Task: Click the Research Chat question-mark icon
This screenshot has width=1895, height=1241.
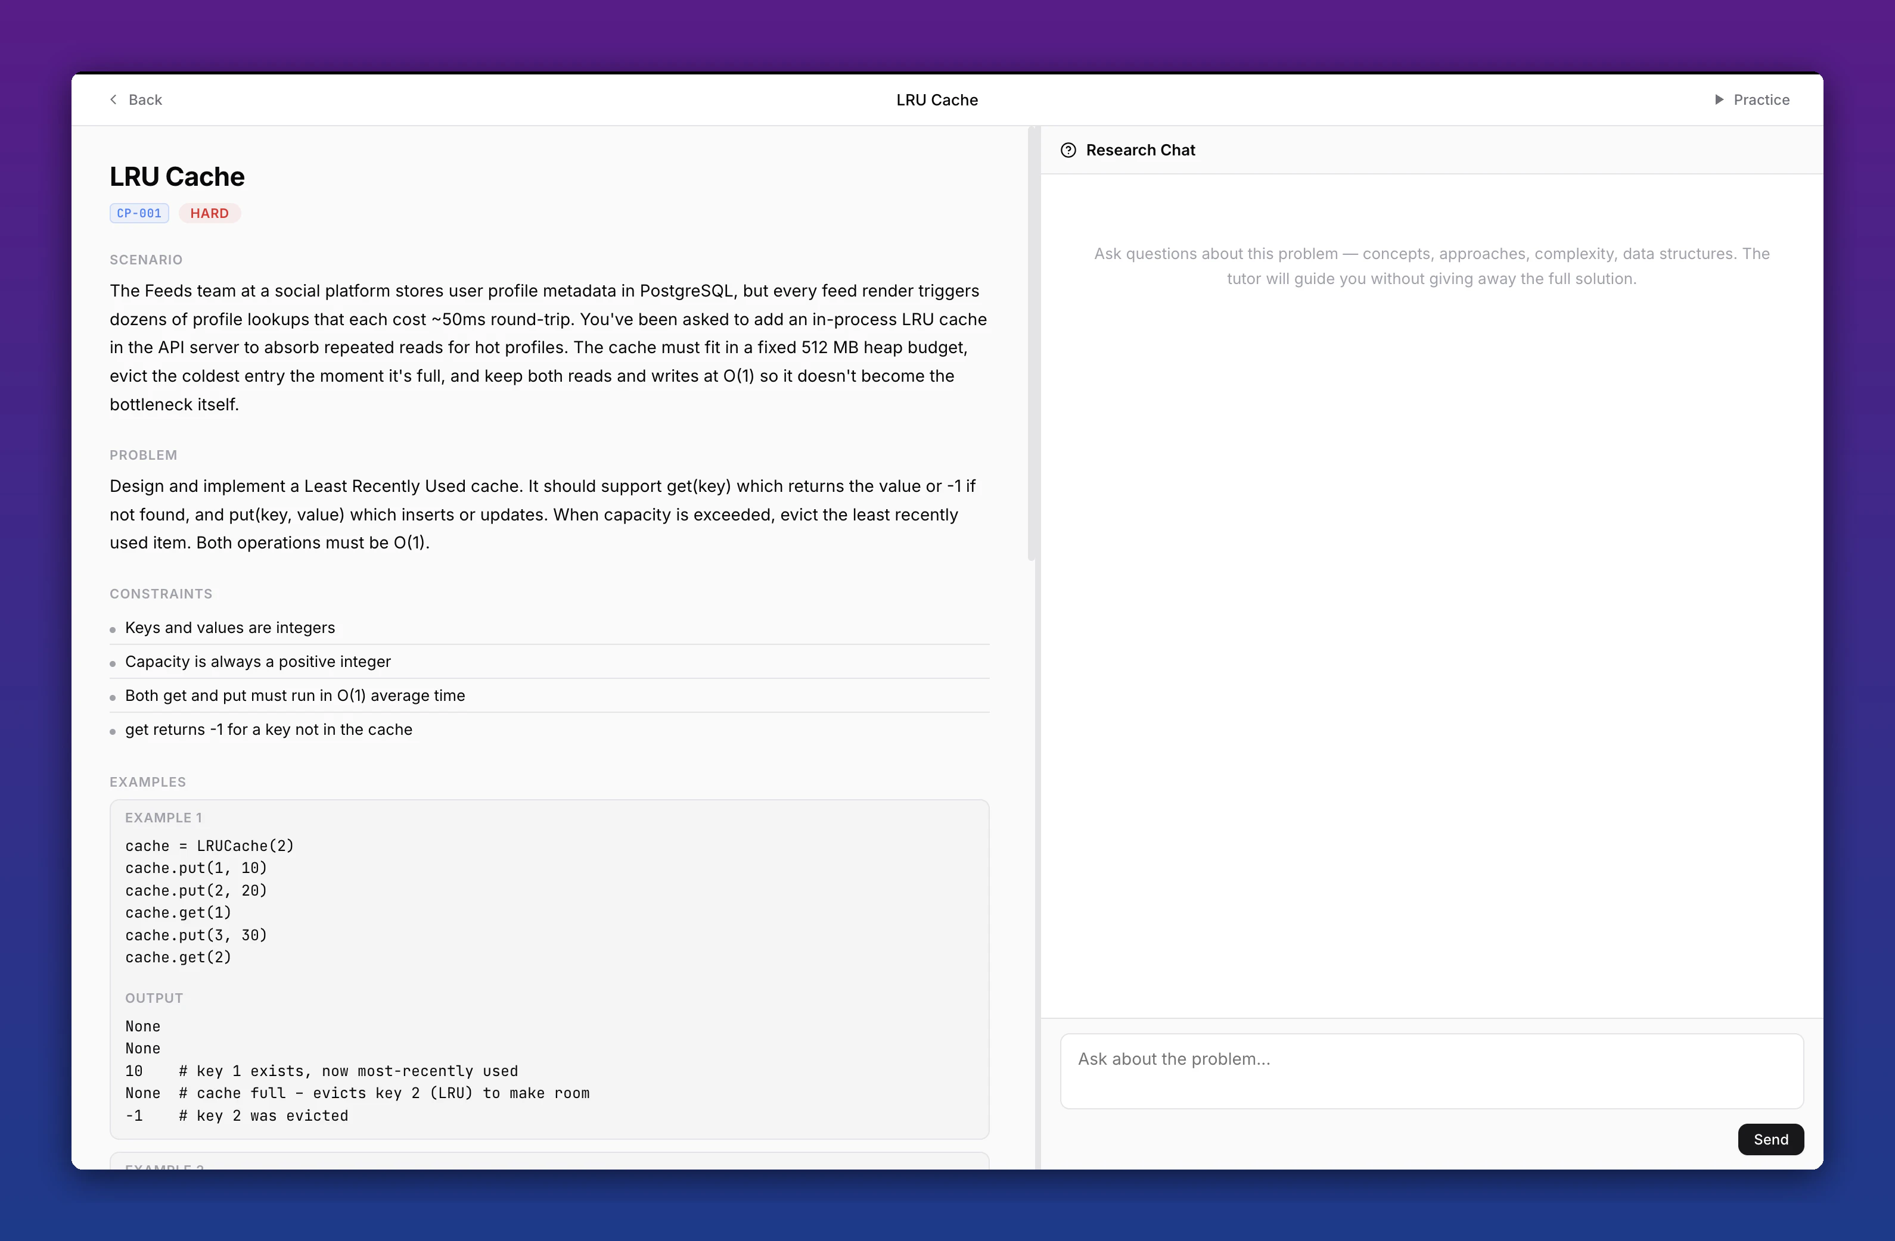Action: [1069, 149]
